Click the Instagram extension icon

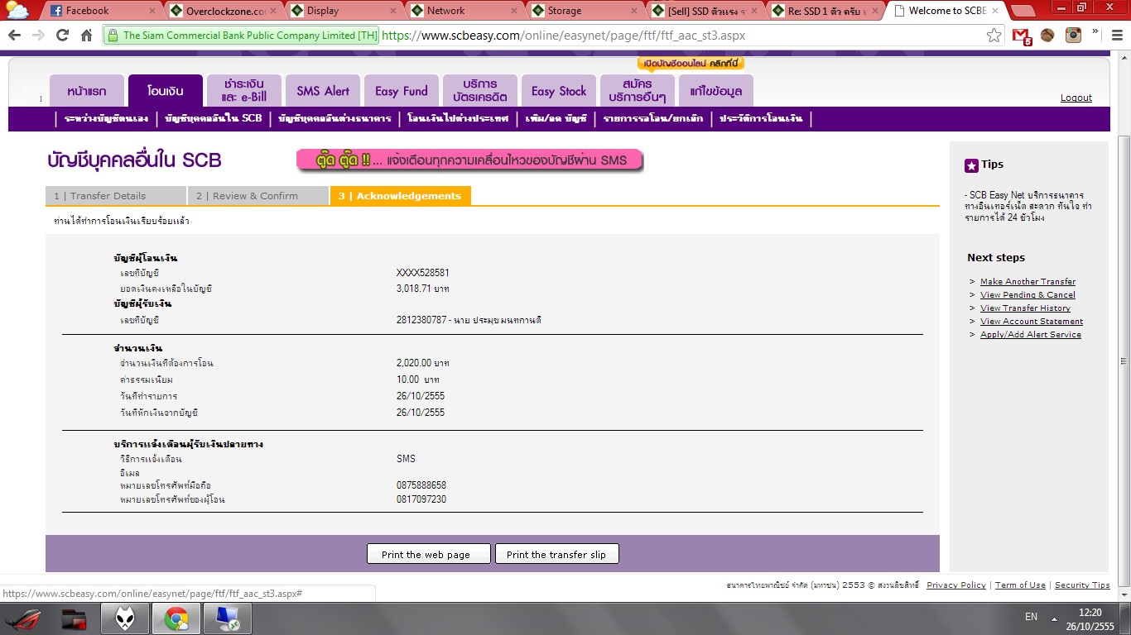[x=1074, y=36]
